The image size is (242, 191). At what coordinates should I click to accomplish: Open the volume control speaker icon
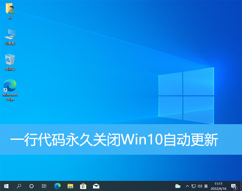tap(200, 186)
